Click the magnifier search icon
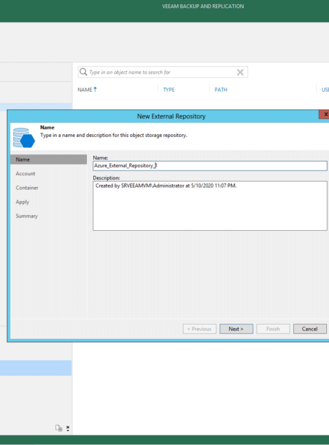 [x=83, y=72]
